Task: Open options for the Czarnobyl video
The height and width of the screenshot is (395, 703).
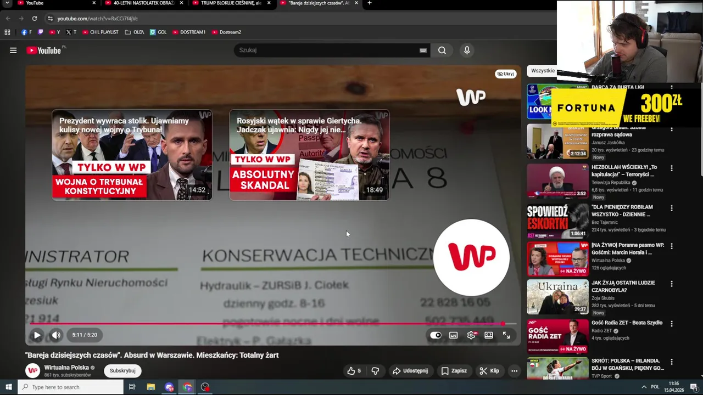Action: tap(671, 284)
